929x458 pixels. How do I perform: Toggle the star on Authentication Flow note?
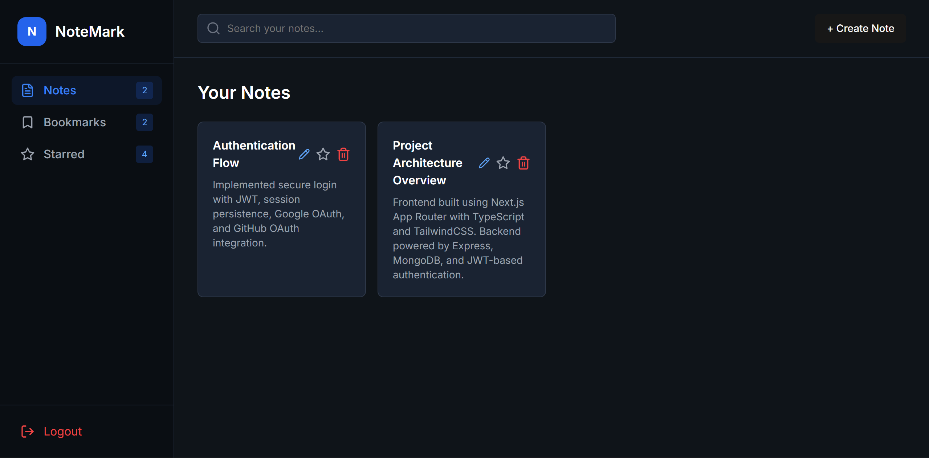(323, 154)
